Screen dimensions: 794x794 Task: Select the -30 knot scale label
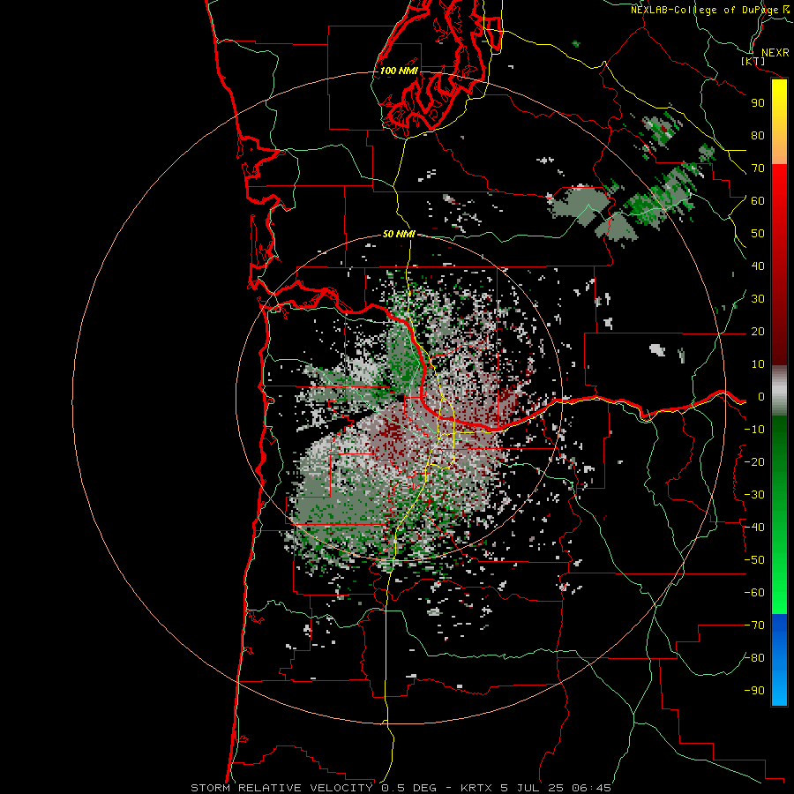click(754, 495)
